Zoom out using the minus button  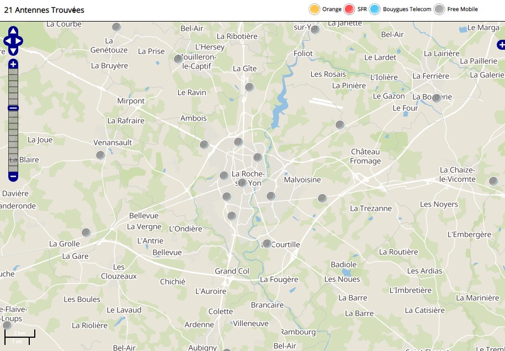[13, 176]
